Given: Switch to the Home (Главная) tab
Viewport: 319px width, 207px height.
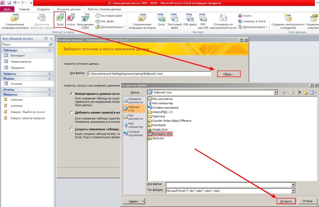Looking at the screenshot, I should tap(24, 9).
